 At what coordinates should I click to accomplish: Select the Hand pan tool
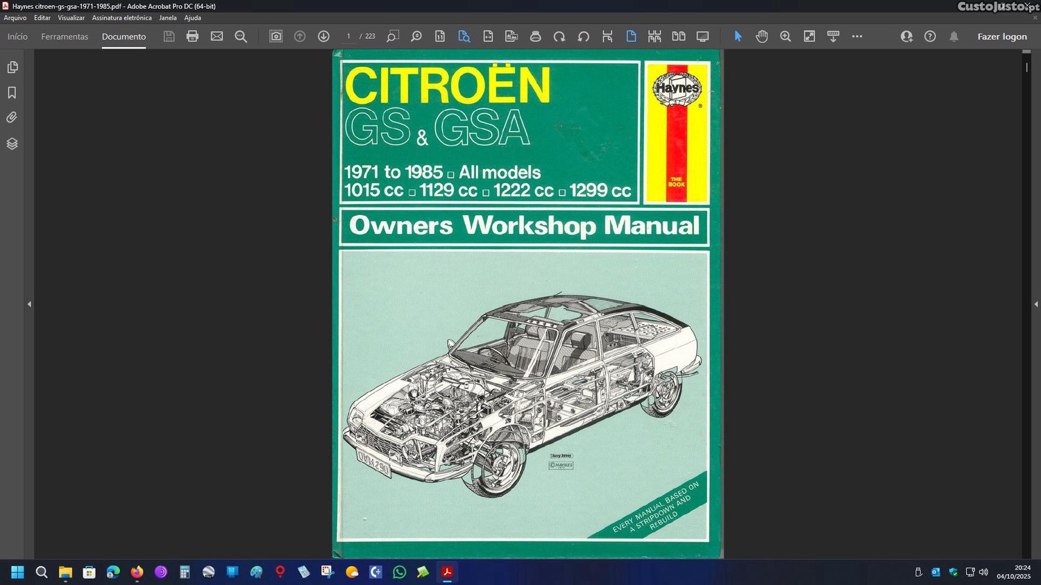point(761,36)
